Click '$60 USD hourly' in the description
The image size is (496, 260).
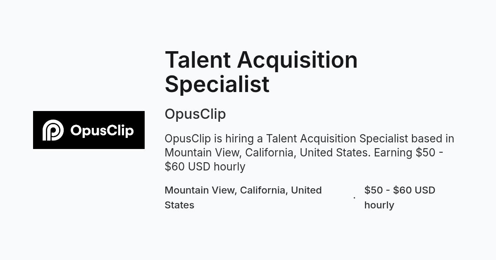tap(205, 167)
